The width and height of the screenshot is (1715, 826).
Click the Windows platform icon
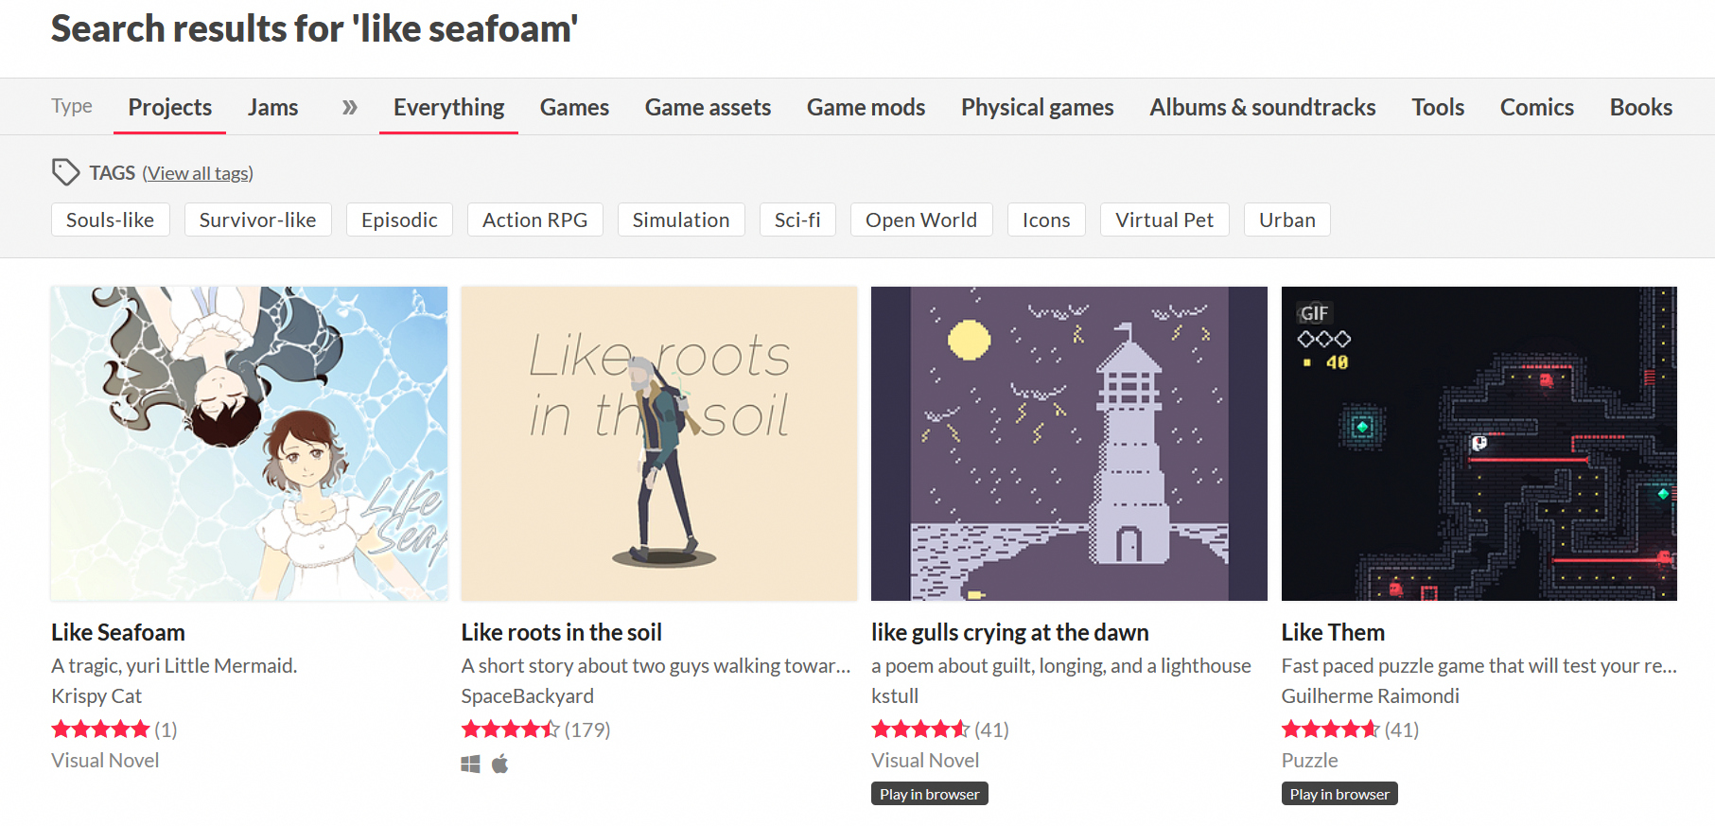[x=470, y=764]
